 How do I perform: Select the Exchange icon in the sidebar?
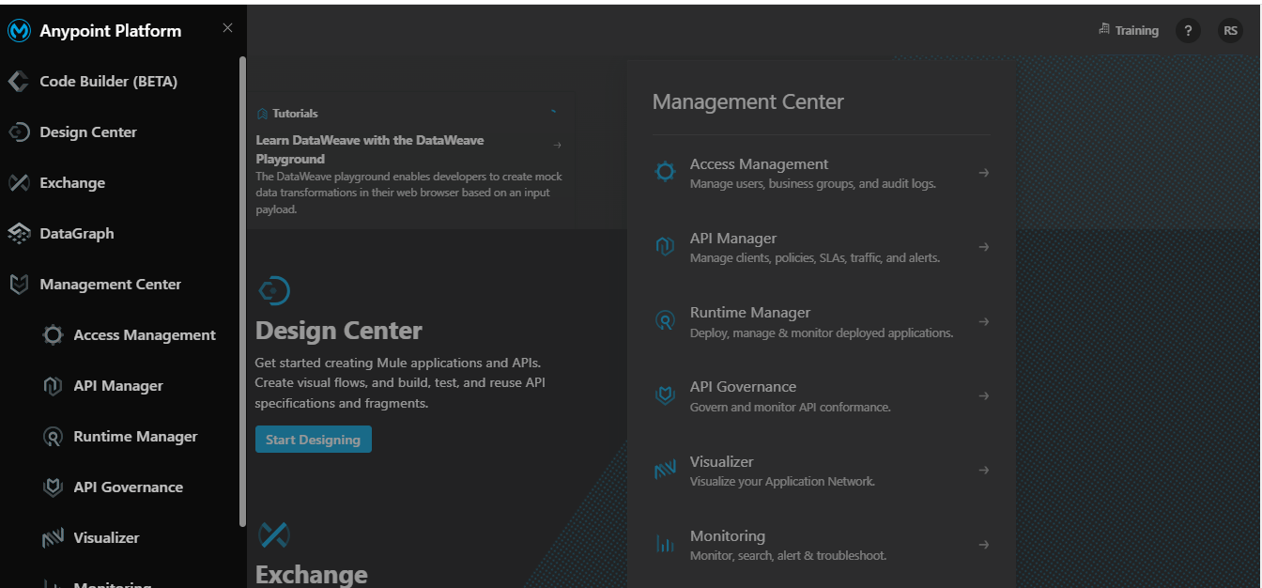click(19, 183)
